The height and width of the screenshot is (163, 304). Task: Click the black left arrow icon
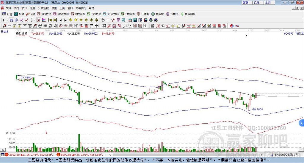61,20
